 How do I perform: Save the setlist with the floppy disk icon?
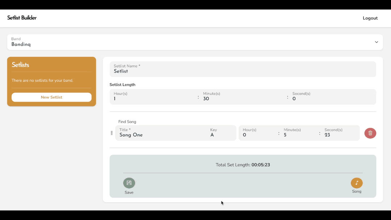129,183
